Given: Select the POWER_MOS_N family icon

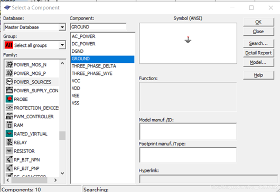Looking at the screenshot, I should click(10, 64).
